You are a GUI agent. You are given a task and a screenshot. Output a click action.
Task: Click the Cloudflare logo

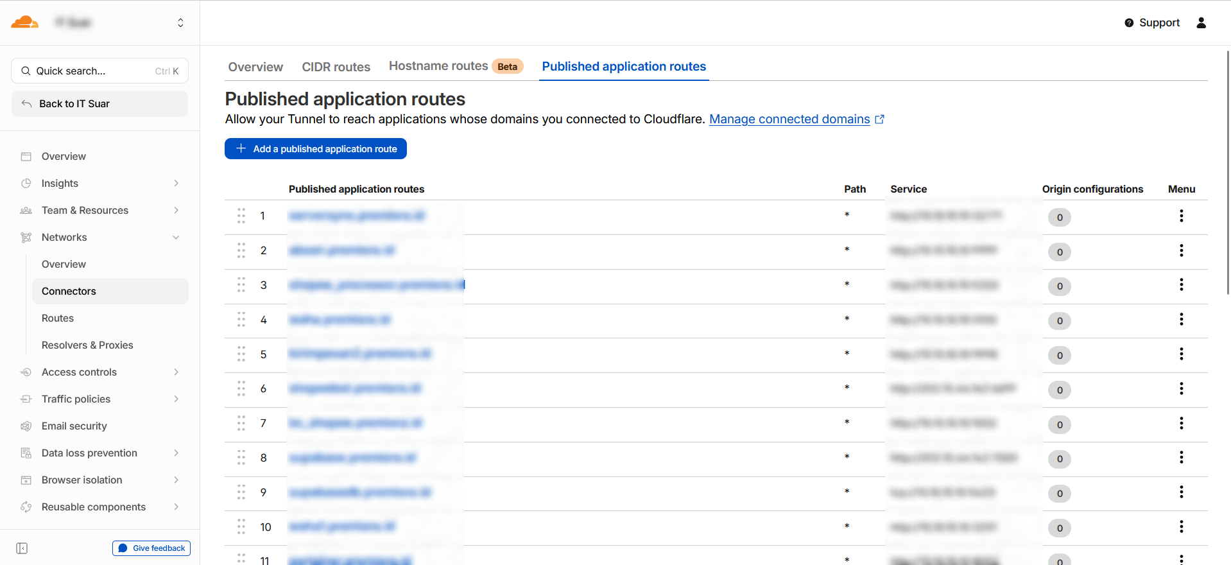[x=24, y=22]
